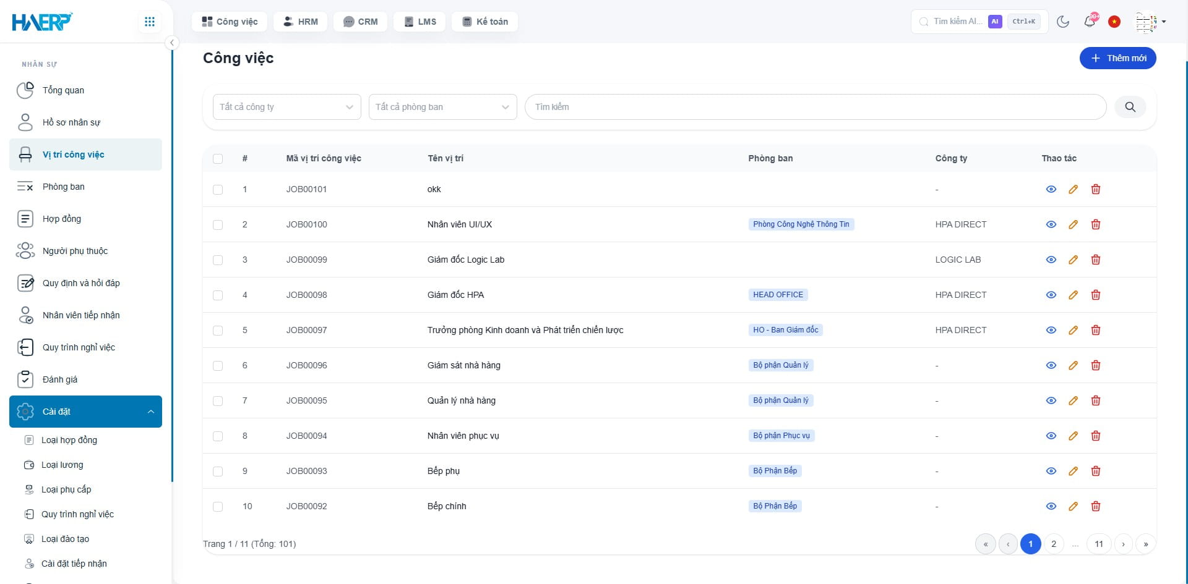Delete the Giám đốc HPA row
1188x584 pixels.
point(1095,295)
